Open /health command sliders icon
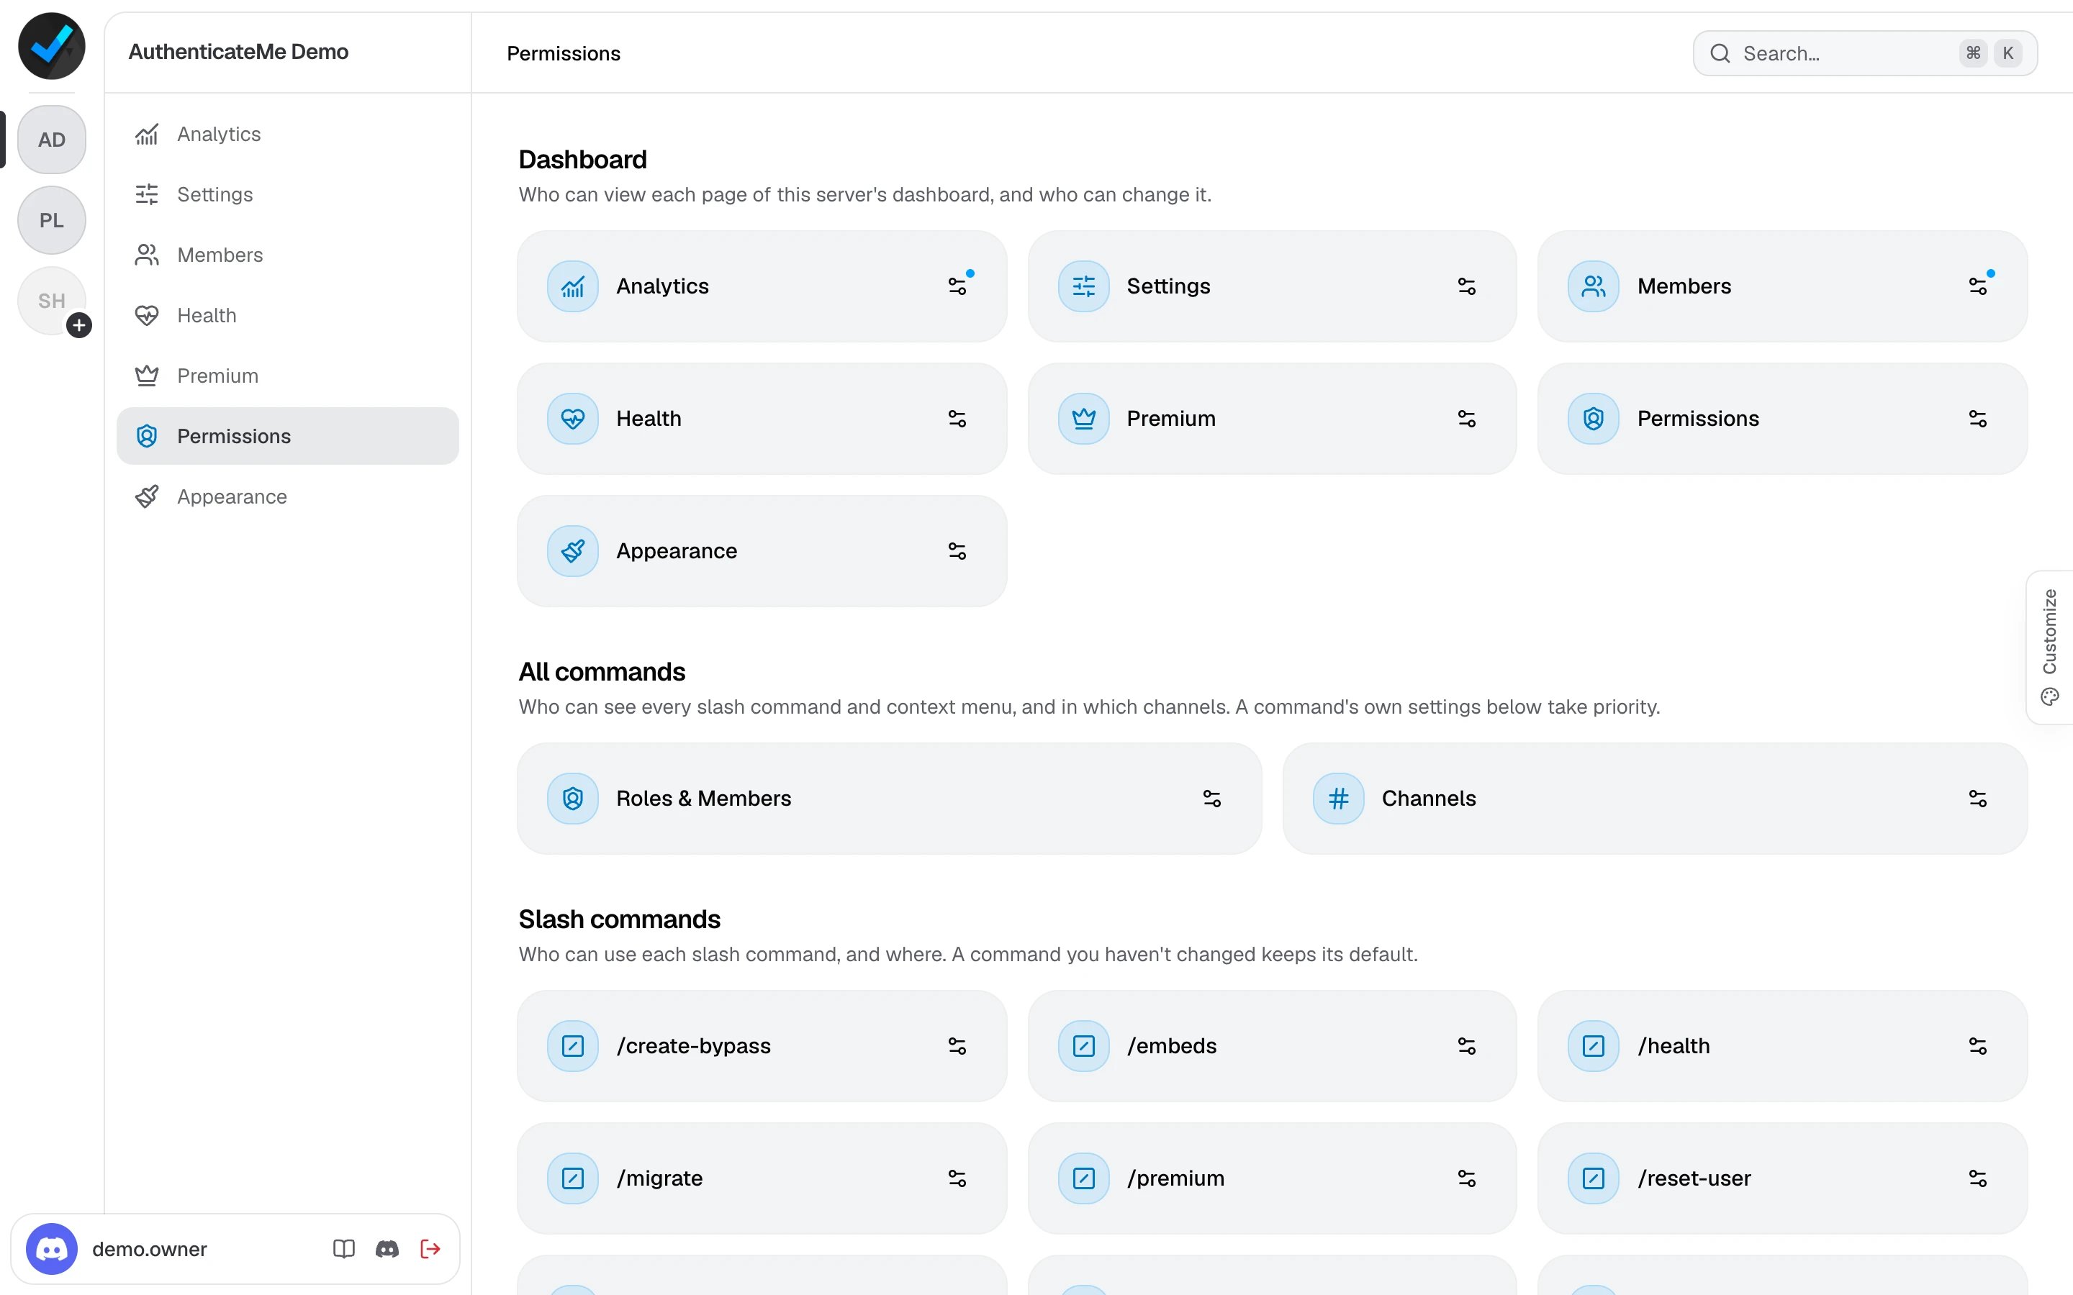Image resolution: width=2073 pixels, height=1295 pixels. click(x=1977, y=1046)
